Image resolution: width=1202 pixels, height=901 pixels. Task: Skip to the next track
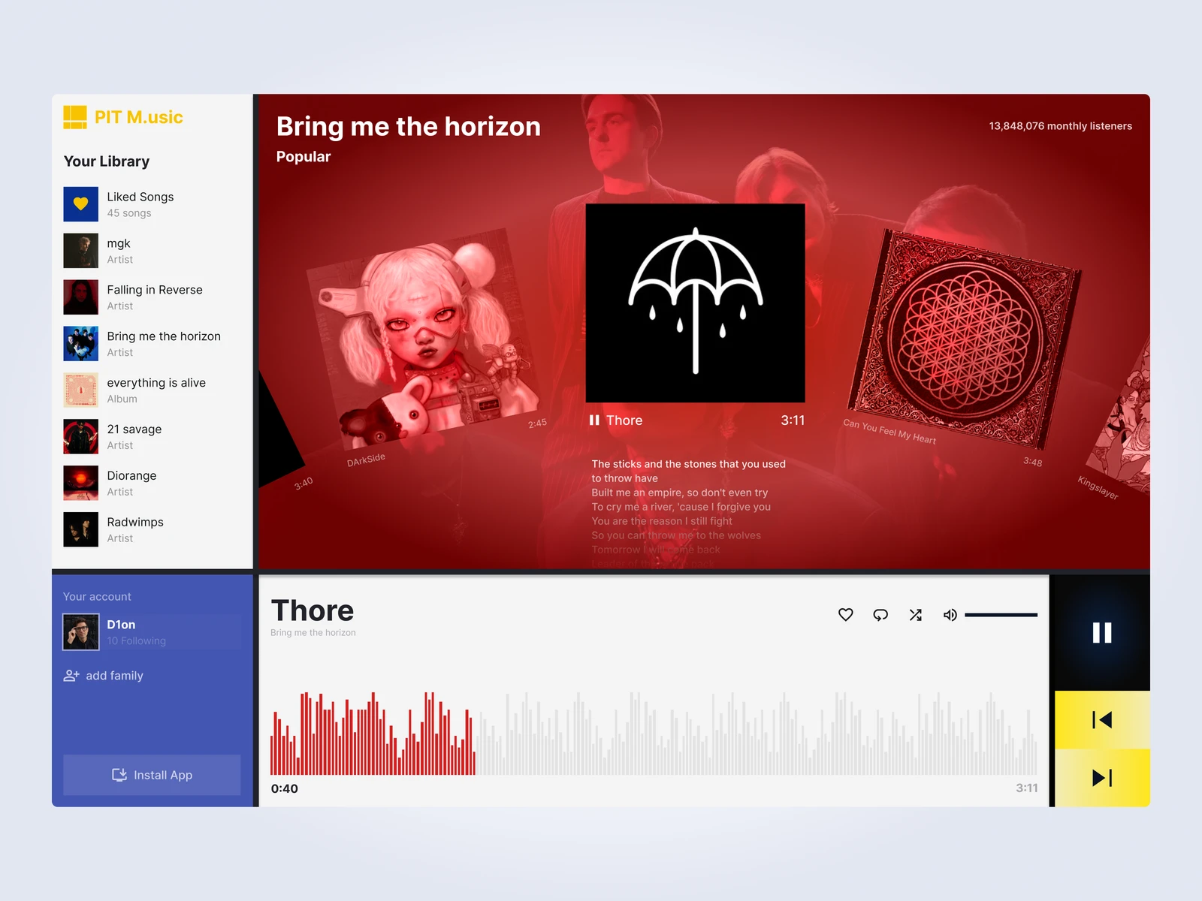pos(1102,778)
